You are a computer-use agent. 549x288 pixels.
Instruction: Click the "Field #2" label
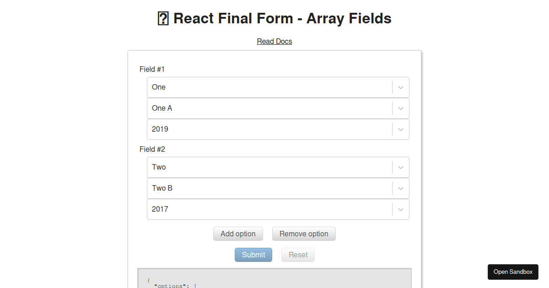(152, 149)
